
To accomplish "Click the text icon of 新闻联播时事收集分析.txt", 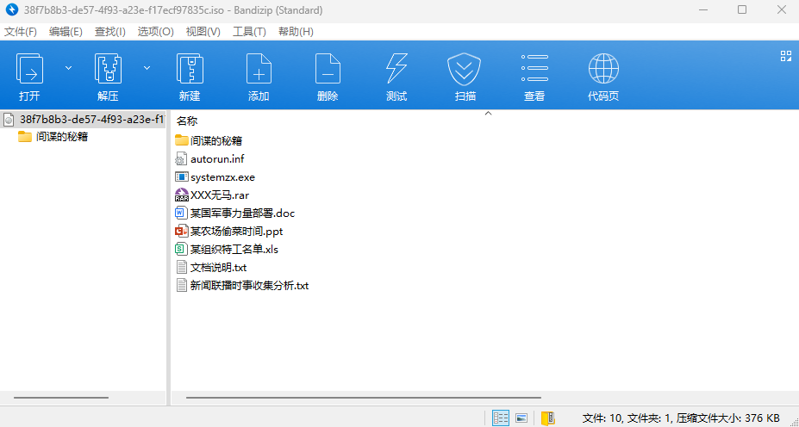I will tap(181, 286).
